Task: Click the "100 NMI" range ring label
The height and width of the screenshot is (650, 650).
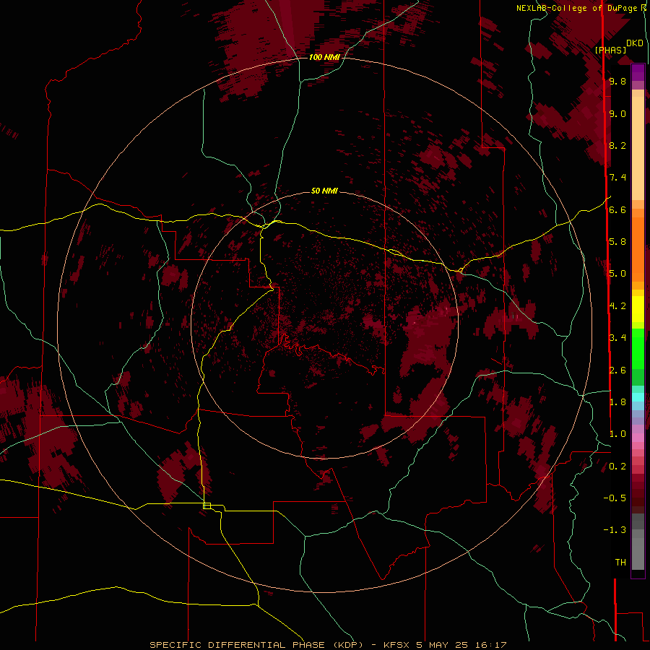Action: point(324,57)
